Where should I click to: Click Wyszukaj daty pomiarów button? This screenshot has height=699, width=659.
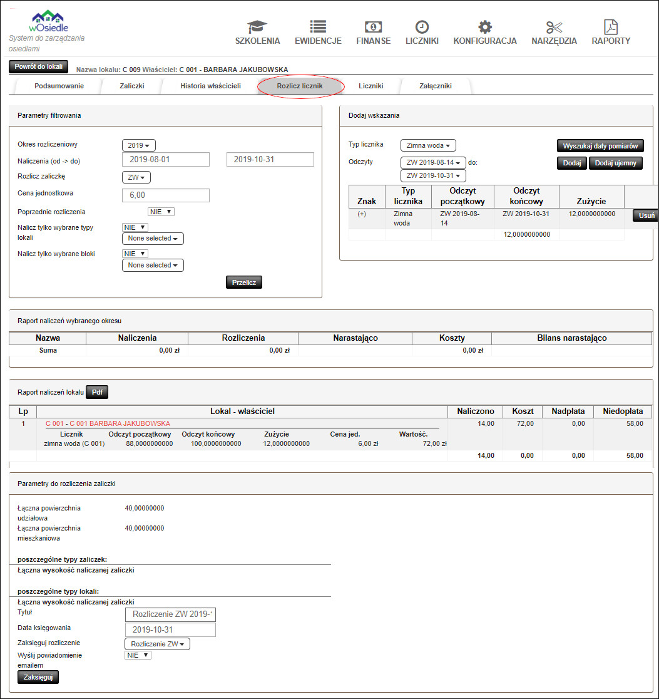pos(600,146)
